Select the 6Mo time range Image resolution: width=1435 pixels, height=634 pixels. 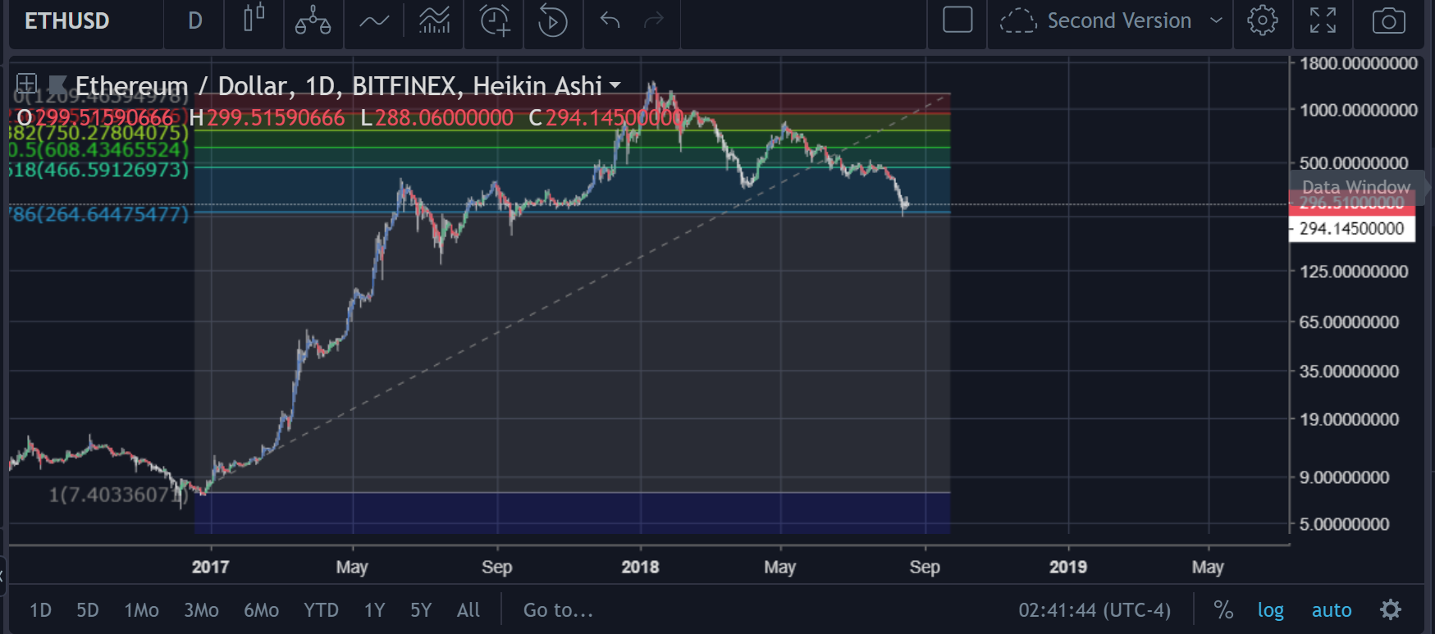(261, 610)
